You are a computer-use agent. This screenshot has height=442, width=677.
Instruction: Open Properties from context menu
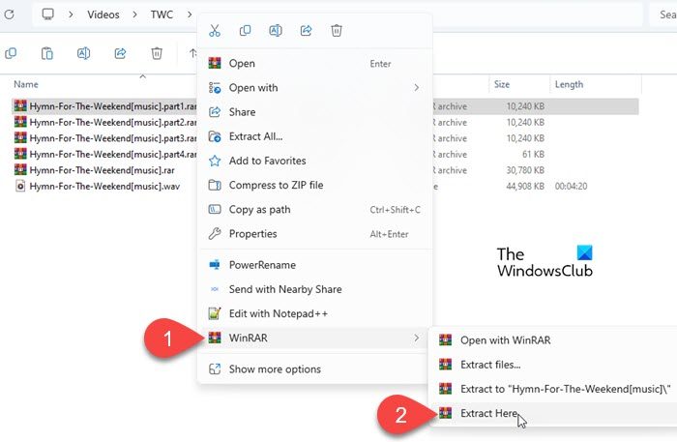click(x=314, y=234)
